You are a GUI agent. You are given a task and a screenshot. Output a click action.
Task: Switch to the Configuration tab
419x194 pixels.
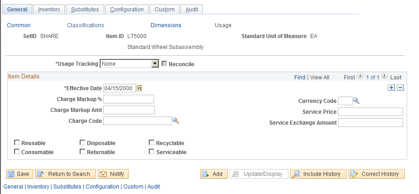coord(126,10)
